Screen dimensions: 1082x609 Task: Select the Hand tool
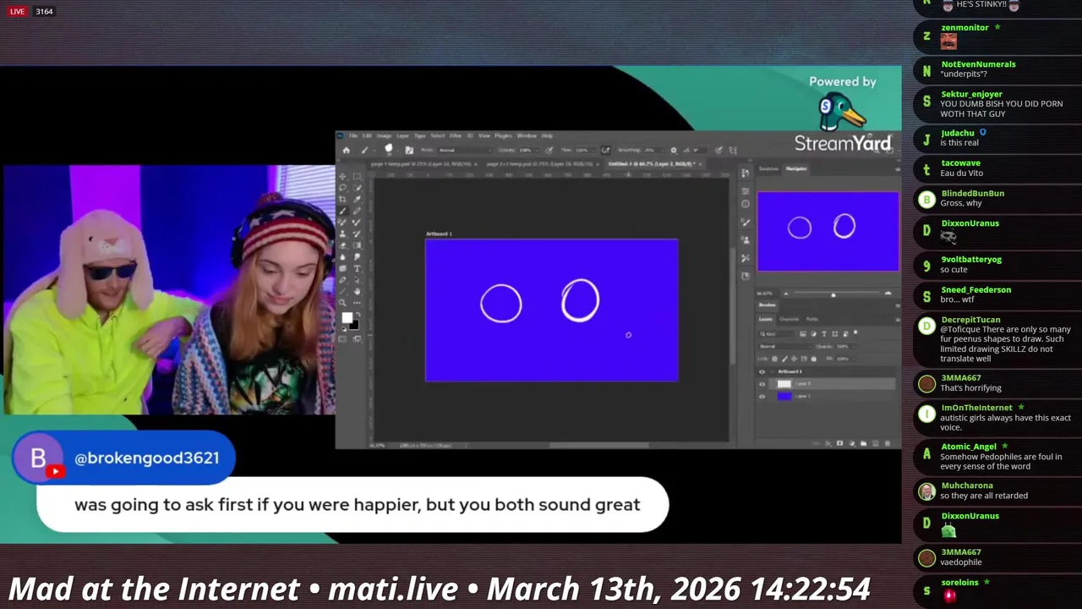click(x=357, y=292)
